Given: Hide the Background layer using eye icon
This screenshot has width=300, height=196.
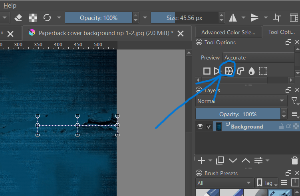Looking at the screenshot, I should point(200,127).
